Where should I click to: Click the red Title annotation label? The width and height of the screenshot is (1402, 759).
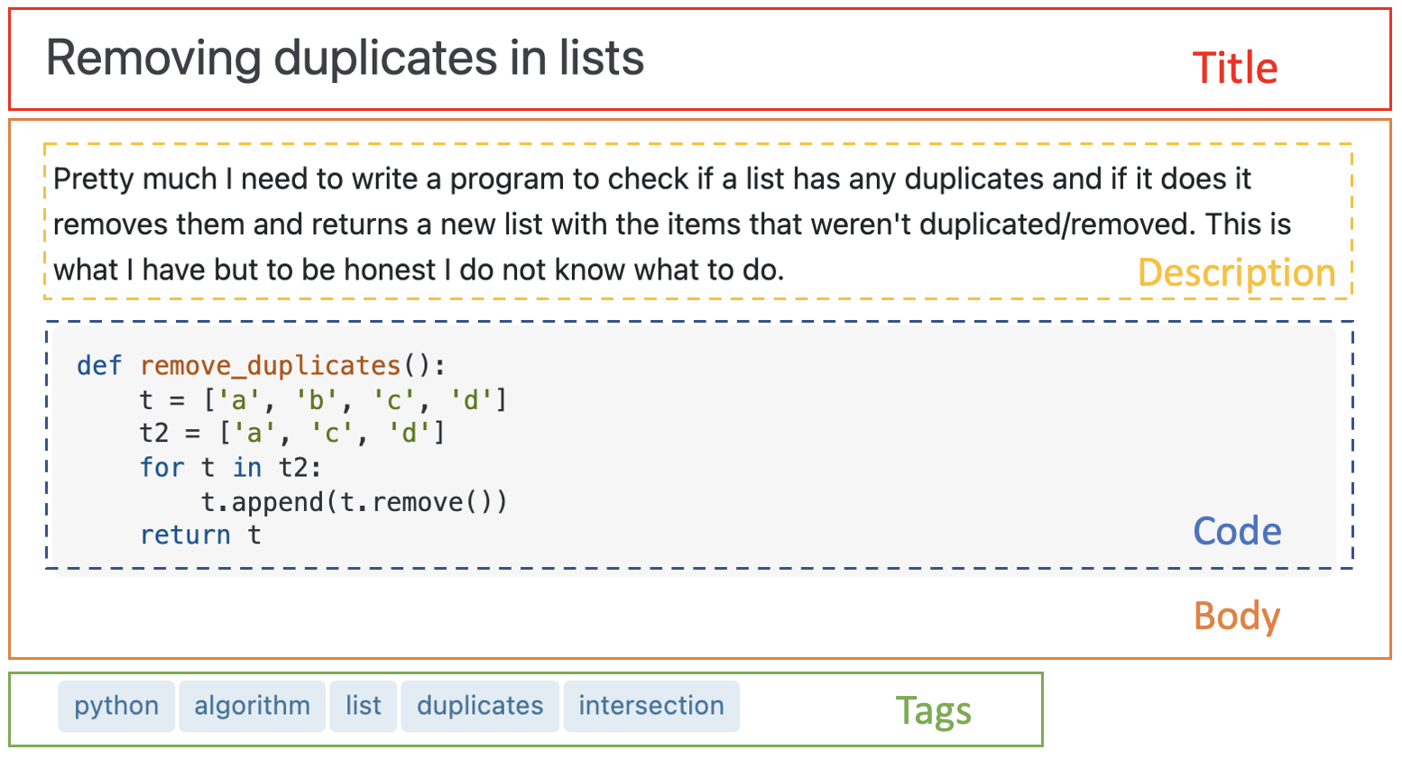coord(1234,69)
